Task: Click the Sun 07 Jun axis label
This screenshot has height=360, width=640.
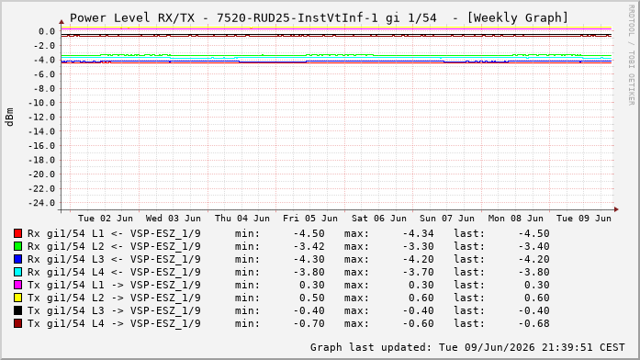Action: [x=447, y=219]
